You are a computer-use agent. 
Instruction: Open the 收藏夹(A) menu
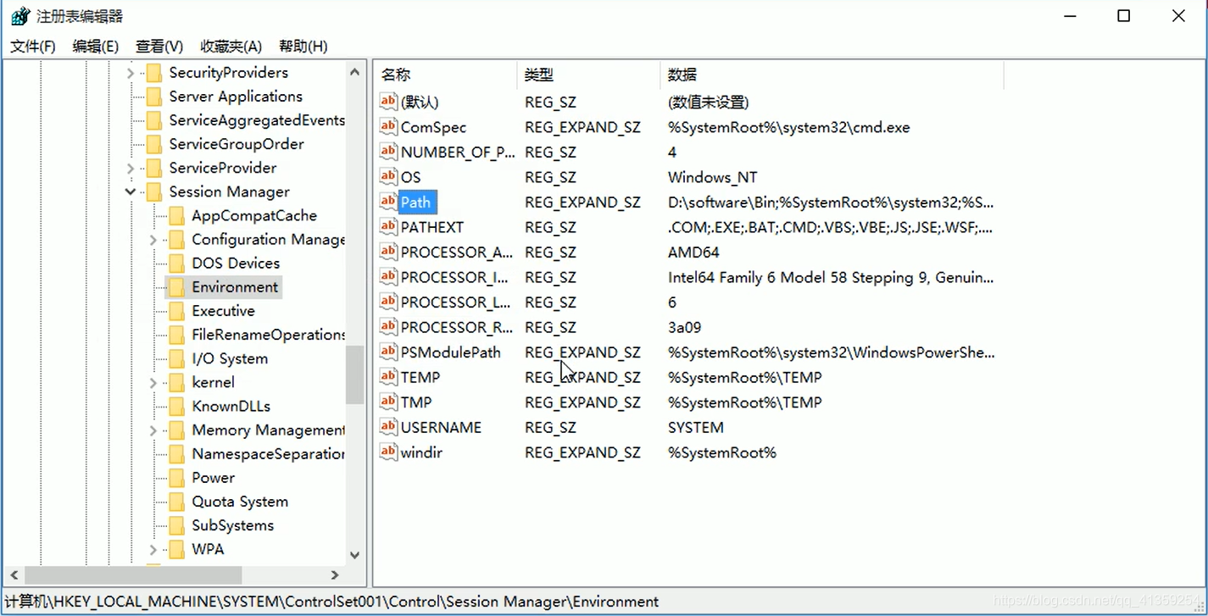click(231, 46)
